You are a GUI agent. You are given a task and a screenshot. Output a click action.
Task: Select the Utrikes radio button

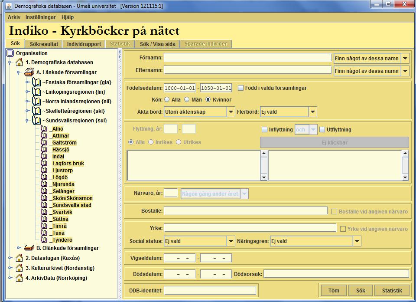tap(179, 142)
